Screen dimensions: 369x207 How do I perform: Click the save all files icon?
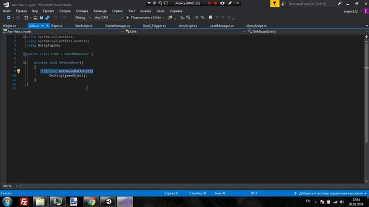coord(47,18)
